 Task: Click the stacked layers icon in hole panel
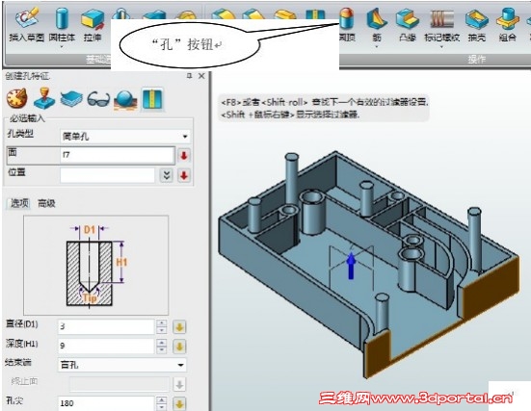[x=71, y=98]
